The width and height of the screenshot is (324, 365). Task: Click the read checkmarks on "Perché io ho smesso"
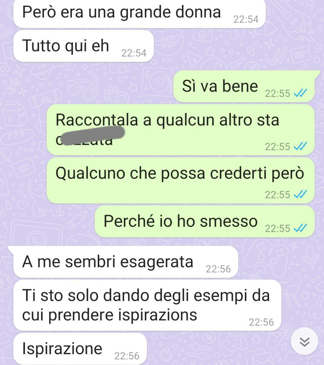[300, 229]
